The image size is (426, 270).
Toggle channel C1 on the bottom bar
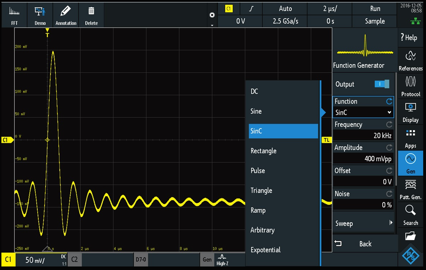(8, 260)
